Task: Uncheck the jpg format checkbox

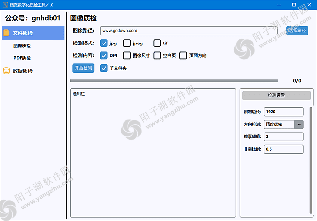Action: pyautogui.click(x=104, y=43)
